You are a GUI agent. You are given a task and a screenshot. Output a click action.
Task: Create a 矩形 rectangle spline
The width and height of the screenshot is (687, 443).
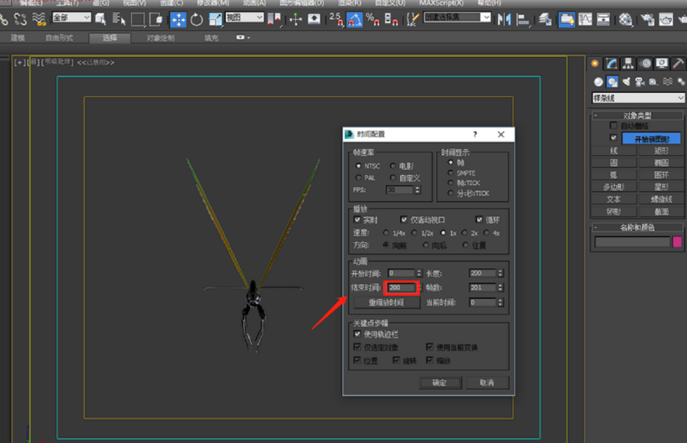(x=661, y=150)
